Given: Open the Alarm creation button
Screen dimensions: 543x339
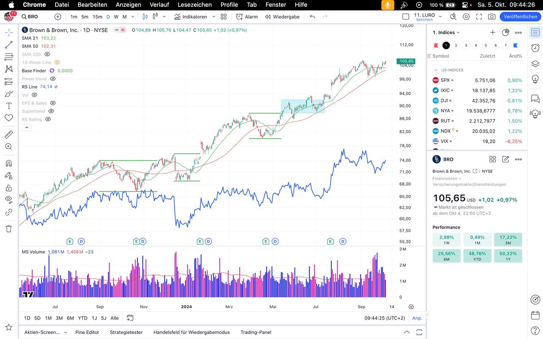Looking at the screenshot, I should click(x=247, y=17).
